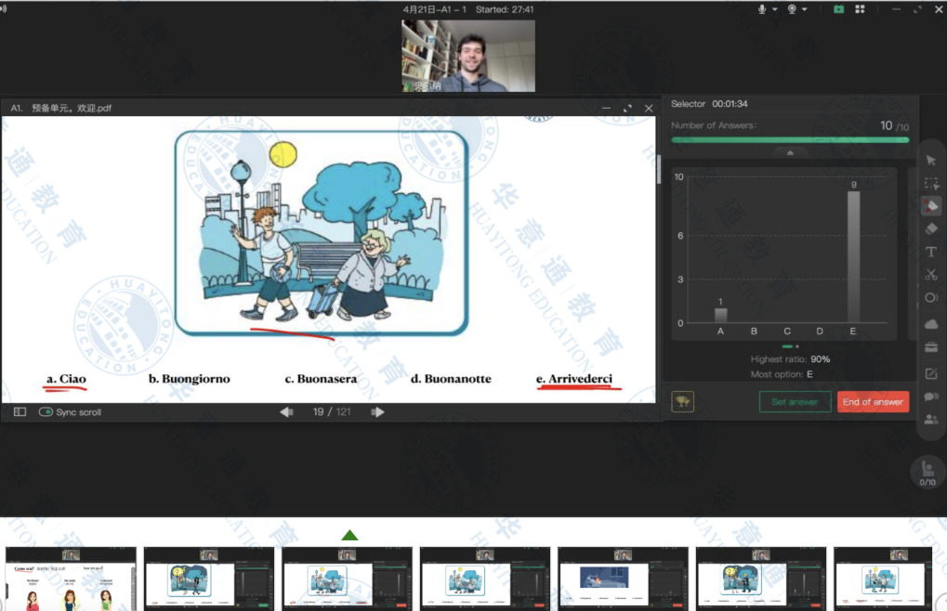
Task: Select the T text tool
Action: (930, 253)
